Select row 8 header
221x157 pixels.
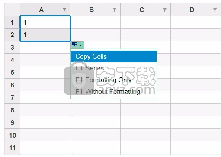(12, 110)
